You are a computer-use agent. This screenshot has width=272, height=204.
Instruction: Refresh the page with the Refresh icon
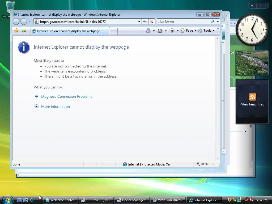[145, 22]
